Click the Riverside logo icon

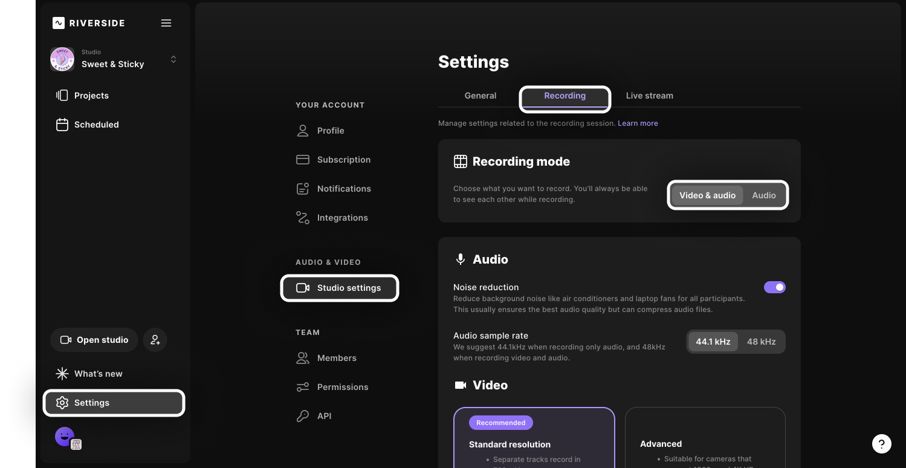[59, 23]
